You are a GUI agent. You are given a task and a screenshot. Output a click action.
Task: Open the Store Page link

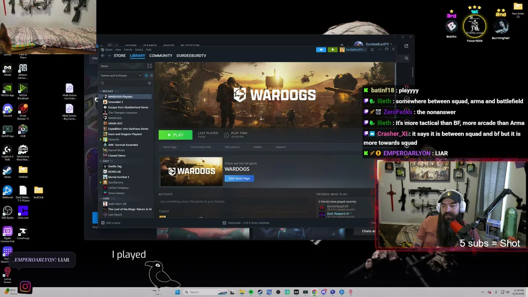(x=170, y=147)
